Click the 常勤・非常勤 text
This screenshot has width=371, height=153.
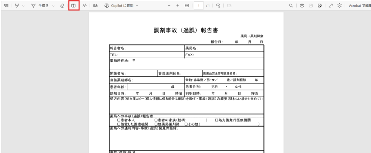pyautogui.click(x=195, y=80)
